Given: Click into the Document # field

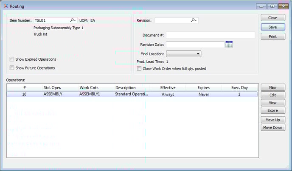Looking at the screenshot, I should click(x=210, y=35).
